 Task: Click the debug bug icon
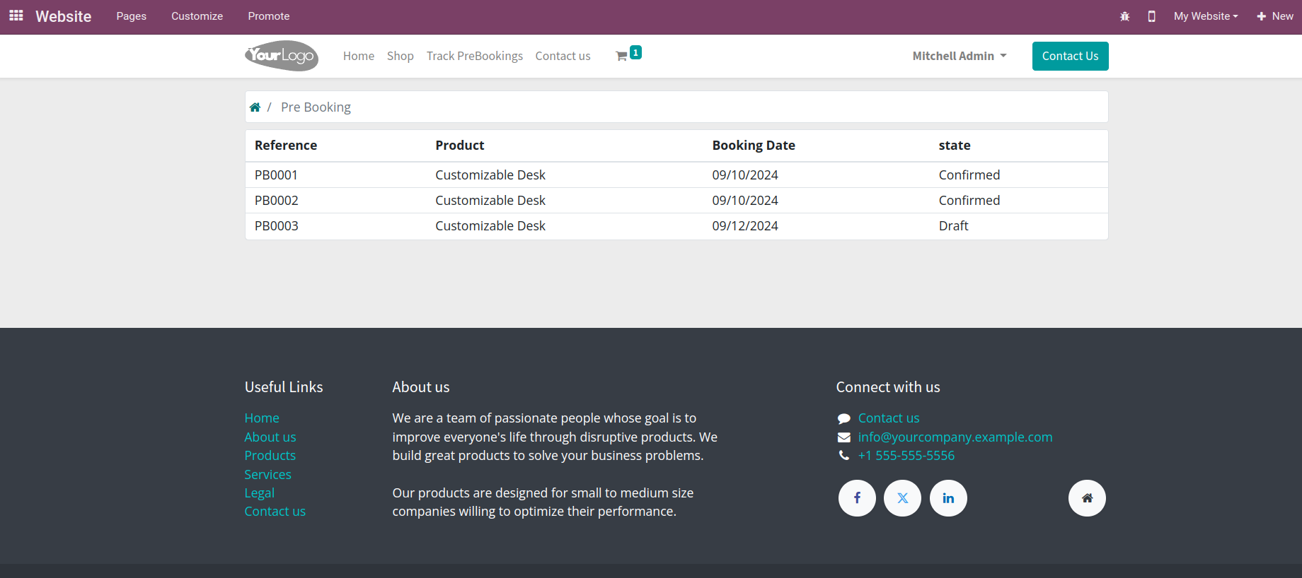coord(1124,16)
